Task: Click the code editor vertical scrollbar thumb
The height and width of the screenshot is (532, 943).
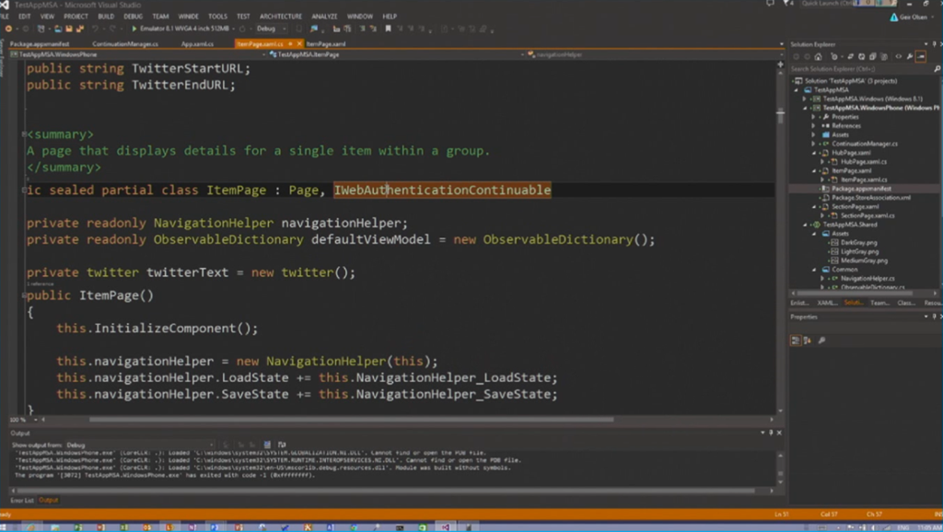Action: coord(780,115)
